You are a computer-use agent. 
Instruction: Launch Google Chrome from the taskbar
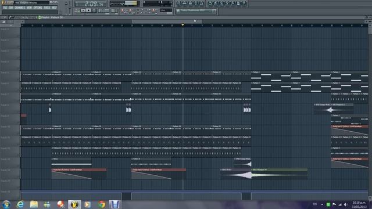click(x=102, y=204)
